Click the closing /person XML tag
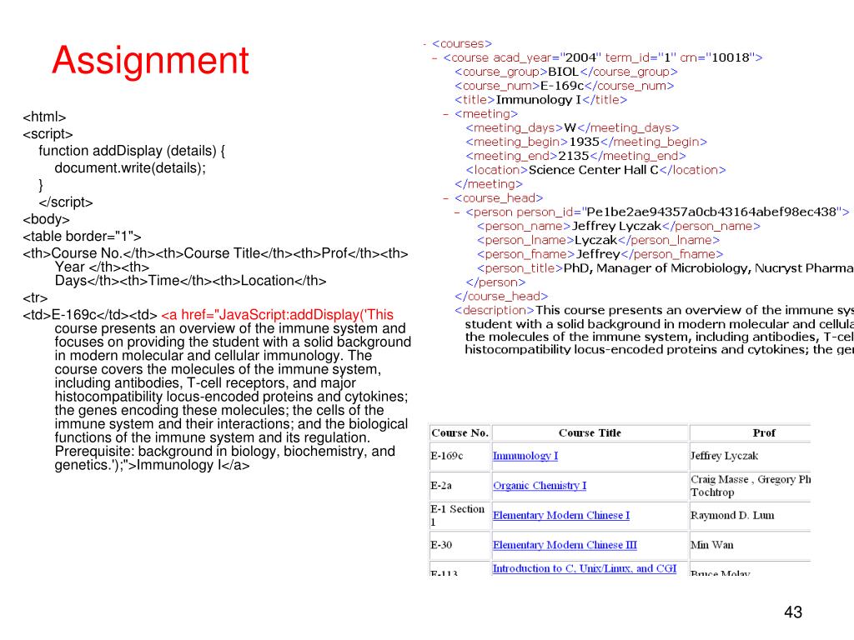Screen dimensions: 854x640 [495, 282]
